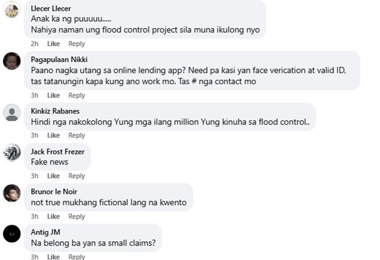380x260 pixels.
Task: Like Kinkiz Rabanes' flood control comment
Action: [x=53, y=135]
